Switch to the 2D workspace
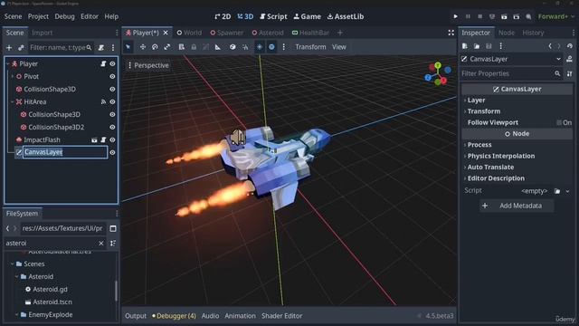 [x=223, y=16]
